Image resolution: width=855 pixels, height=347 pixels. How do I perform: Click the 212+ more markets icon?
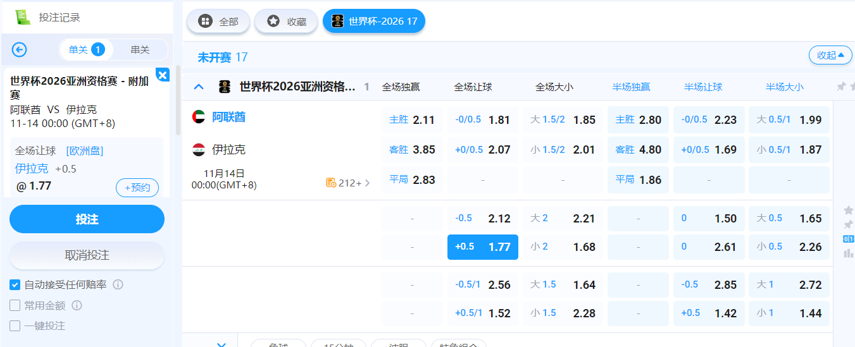(331, 183)
